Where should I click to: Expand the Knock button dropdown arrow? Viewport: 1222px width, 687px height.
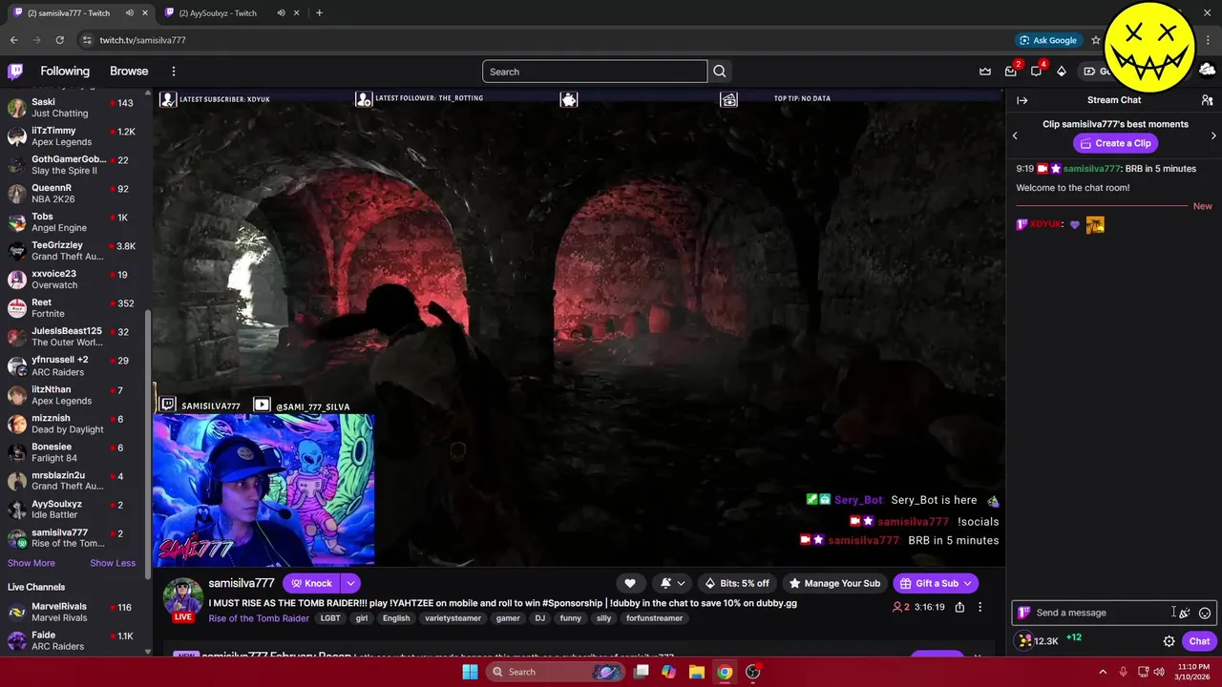[x=350, y=583]
